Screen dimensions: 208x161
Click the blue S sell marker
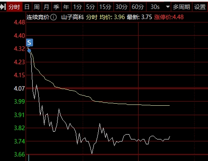click(x=29, y=43)
